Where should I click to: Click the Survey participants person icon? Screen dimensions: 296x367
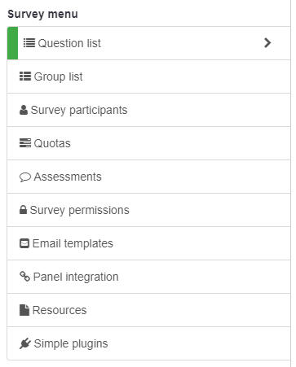[24, 110]
